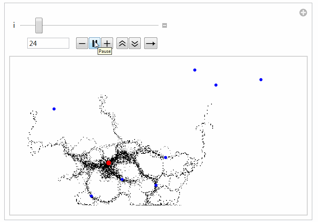Click the large red dot in plot

tap(109, 163)
